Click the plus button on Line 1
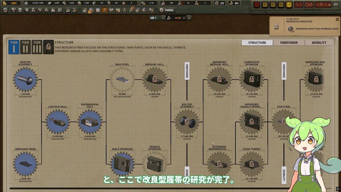Image resolution: width=341 pixels, height=192 pixels. pyautogui.click(x=189, y=18)
